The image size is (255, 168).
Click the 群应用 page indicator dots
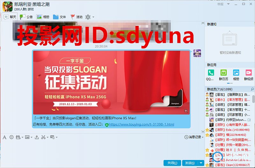pyautogui.click(x=230, y=83)
